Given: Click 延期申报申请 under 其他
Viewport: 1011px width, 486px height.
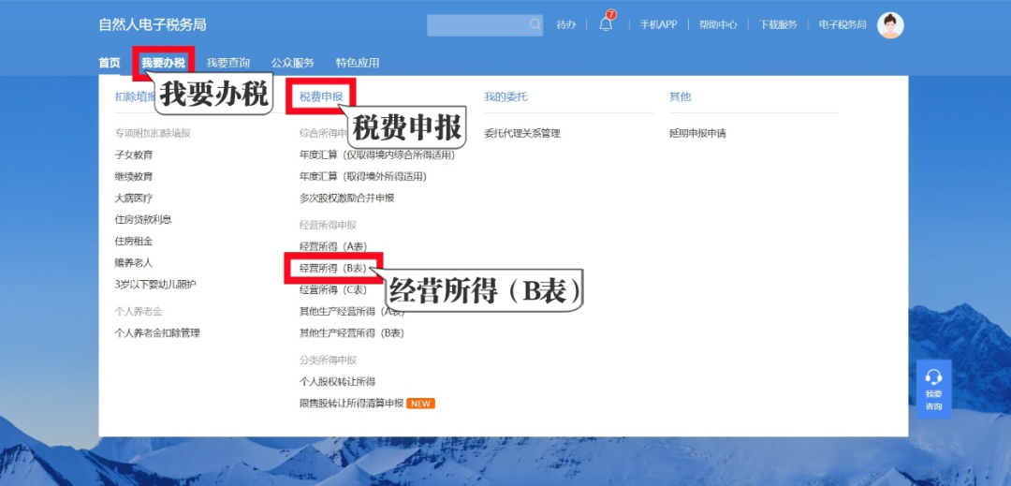Looking at the screenshot, I should pyautogui.click(x=697, y=133).
